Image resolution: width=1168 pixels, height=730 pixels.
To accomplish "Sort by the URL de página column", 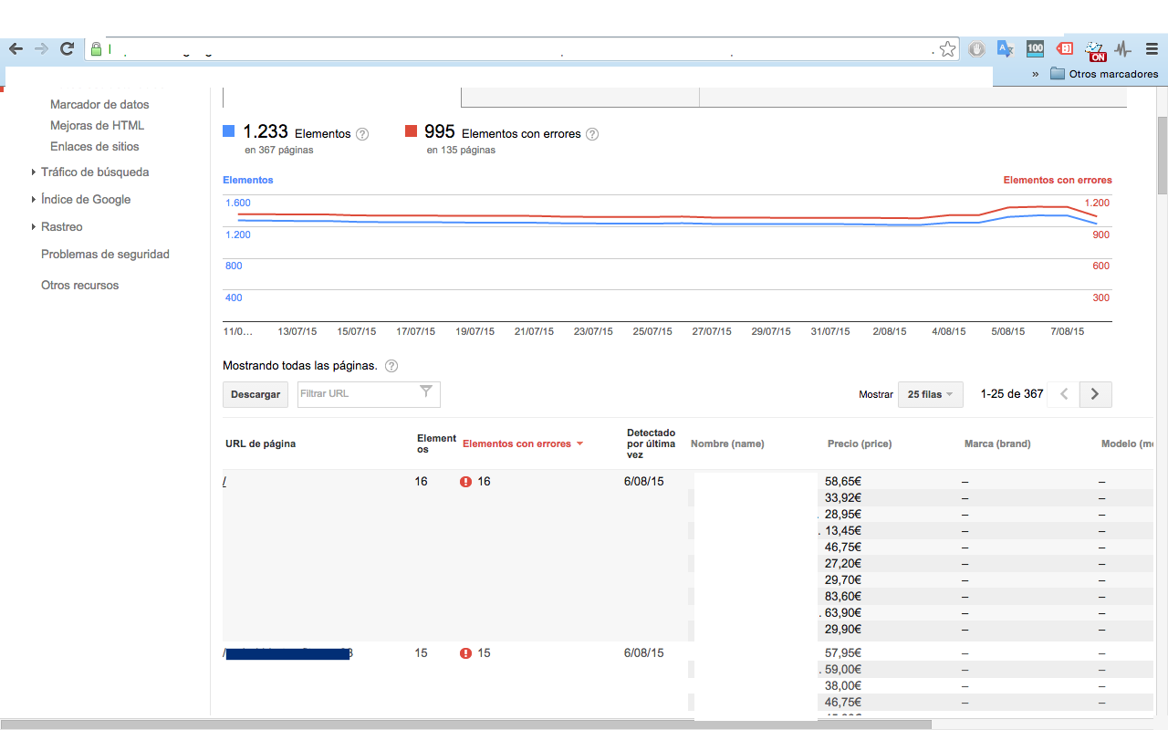I will tap(260, 444).
